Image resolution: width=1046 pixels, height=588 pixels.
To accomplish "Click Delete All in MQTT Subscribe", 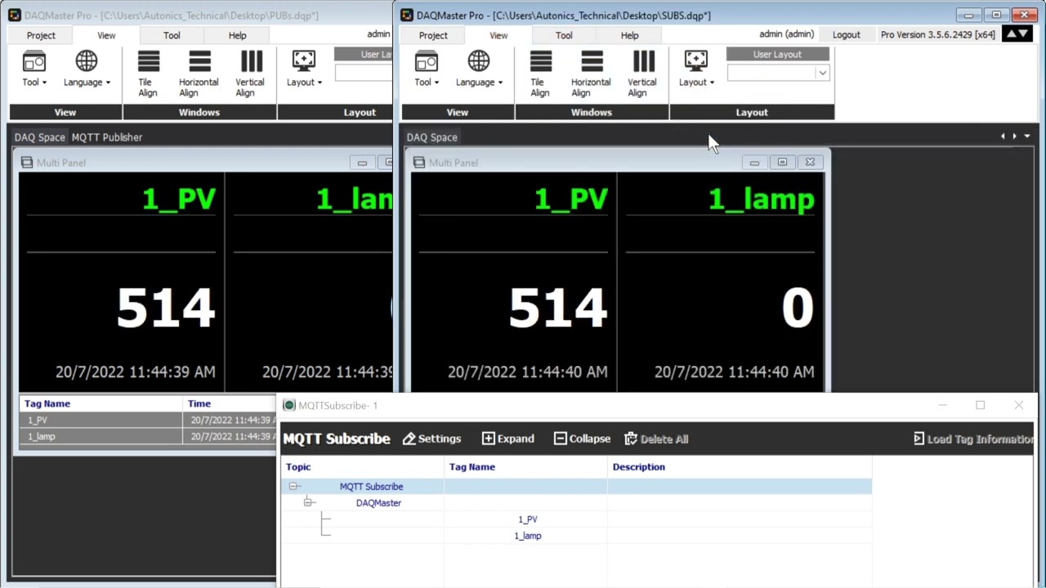I will click(x=656, y=439).
